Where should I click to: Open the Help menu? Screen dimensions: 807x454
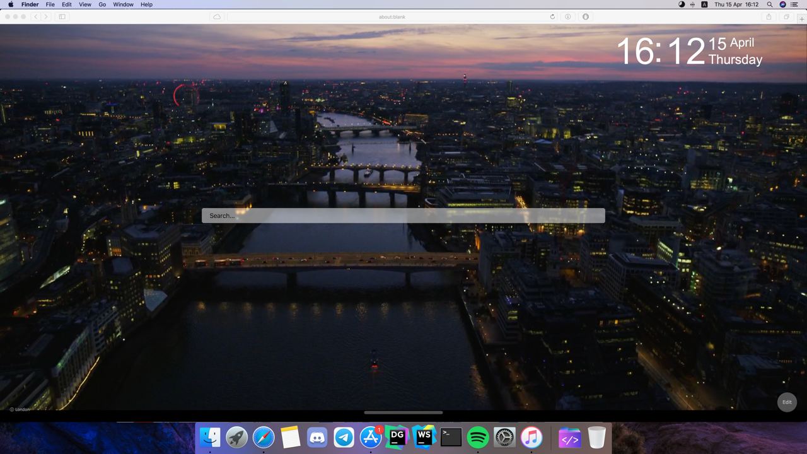(146, 4)
